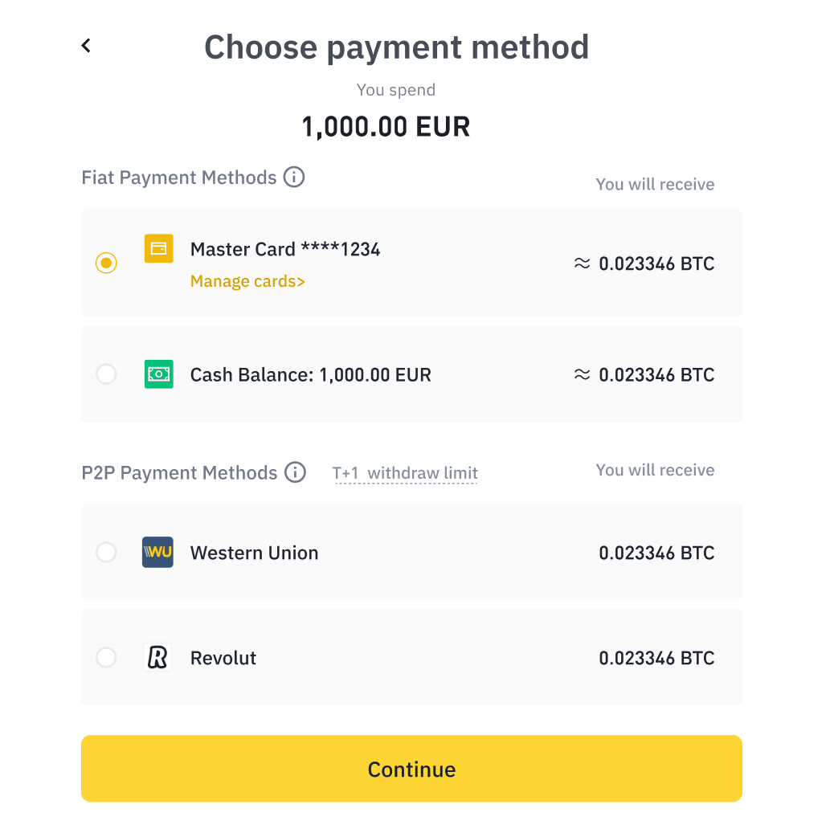Select the Master Card ****1234 radio button
This screenshot has height=837, width=826.
point(106,263)
